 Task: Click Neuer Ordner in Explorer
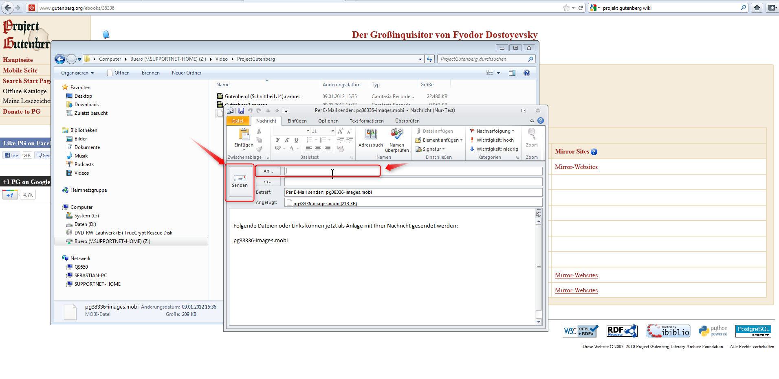[187, 73]
